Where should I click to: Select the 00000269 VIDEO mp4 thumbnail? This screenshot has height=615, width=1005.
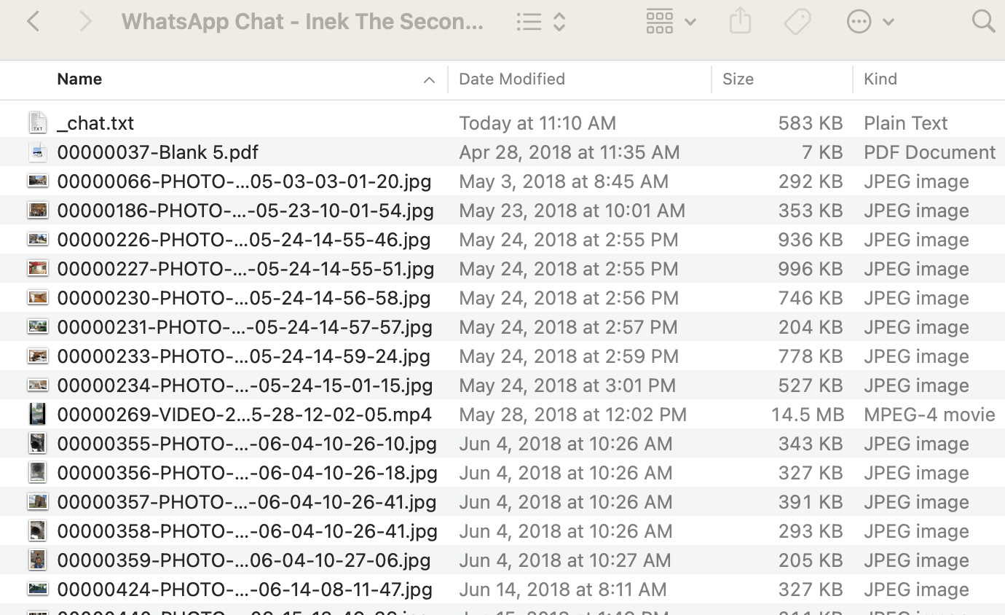click(38, 415)
